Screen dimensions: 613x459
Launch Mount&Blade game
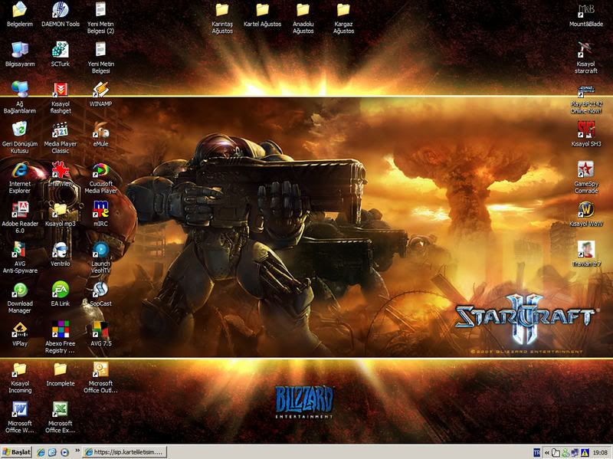[586, 15]
